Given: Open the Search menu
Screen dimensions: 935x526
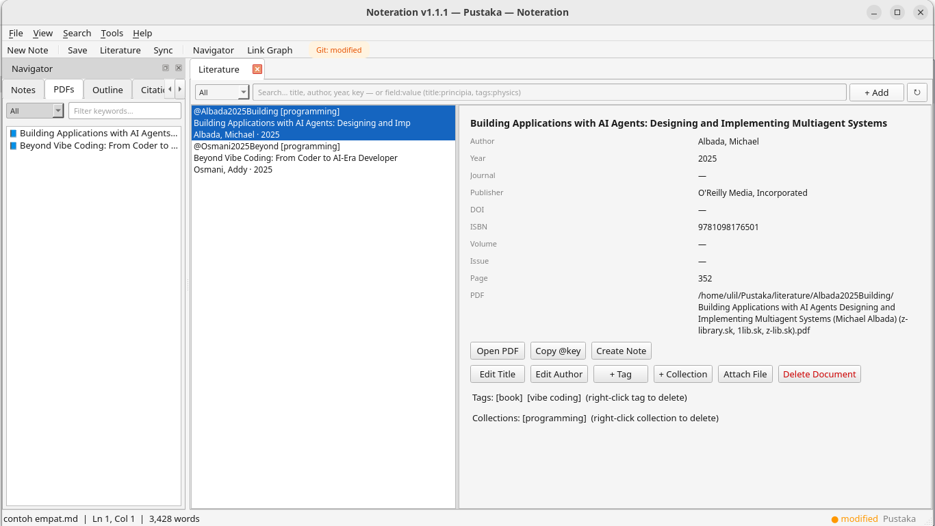Looking at the screenshot, I should click(x=77, y=33).
